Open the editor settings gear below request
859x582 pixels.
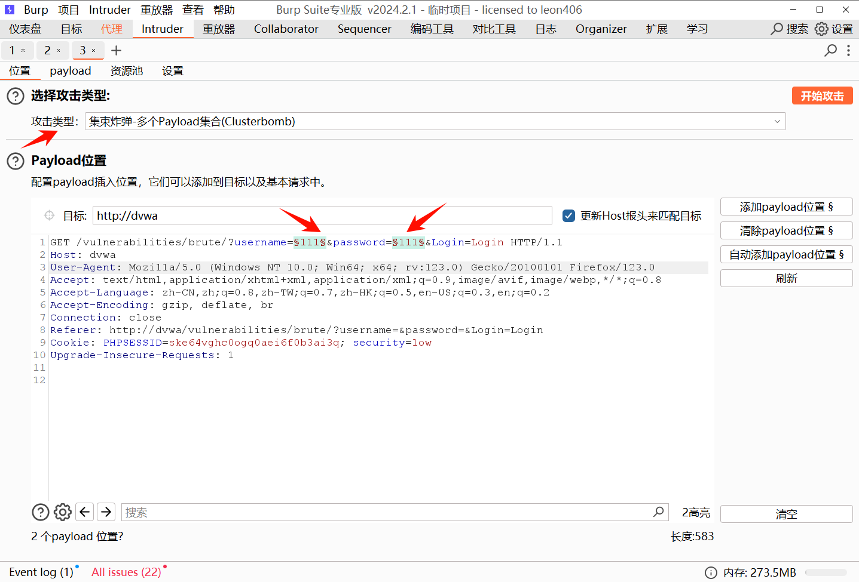(63, 512)
